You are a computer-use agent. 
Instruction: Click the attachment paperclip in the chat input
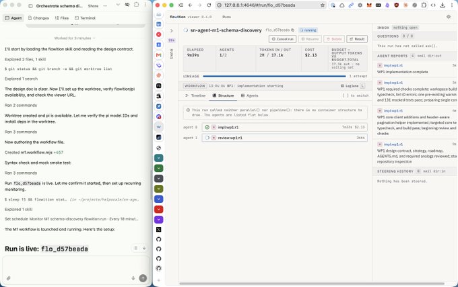coord(9,278)
